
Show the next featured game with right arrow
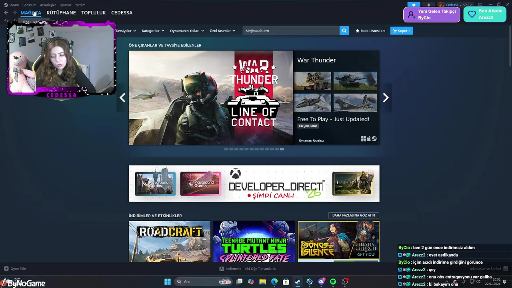[386, 98]
